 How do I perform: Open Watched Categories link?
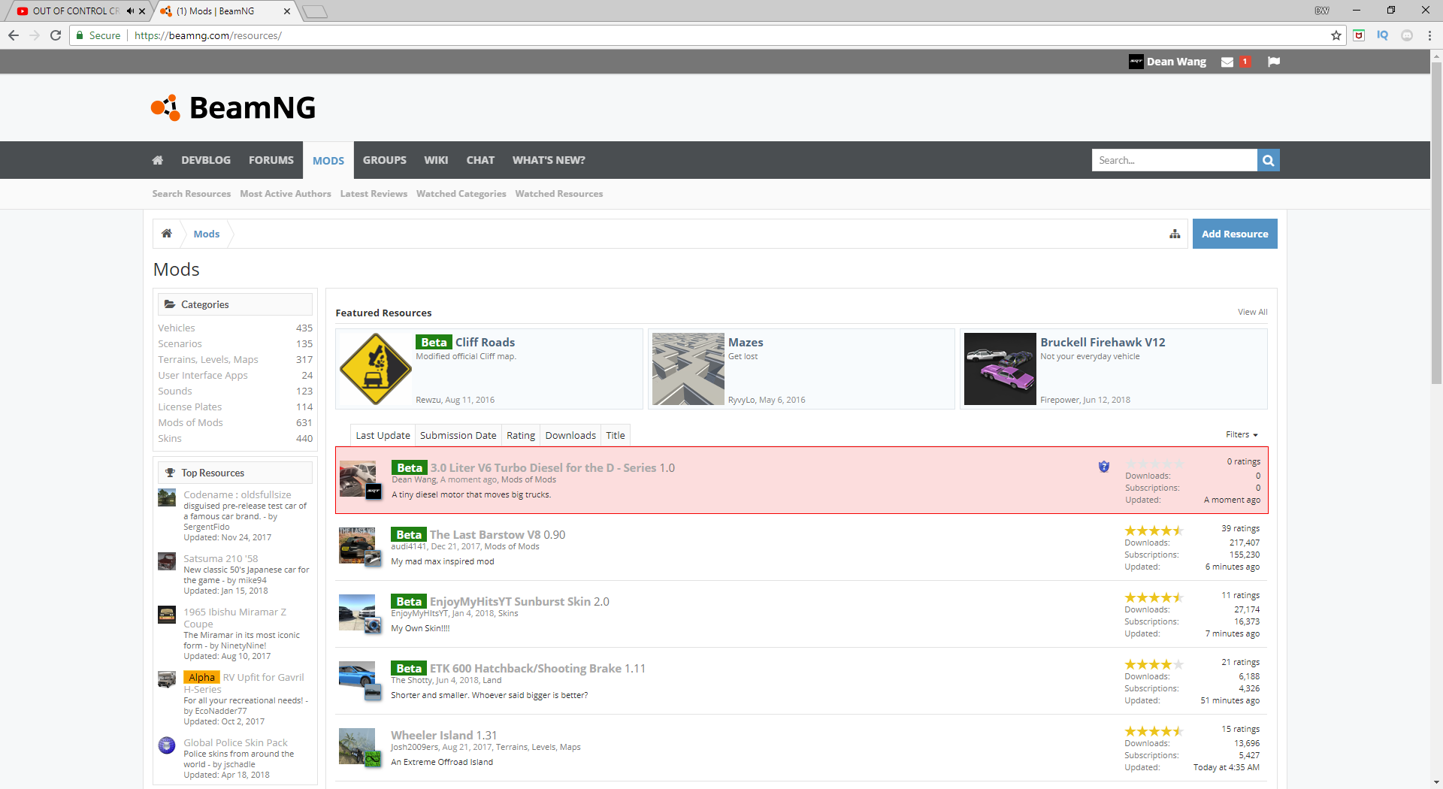tap(461, 194)
